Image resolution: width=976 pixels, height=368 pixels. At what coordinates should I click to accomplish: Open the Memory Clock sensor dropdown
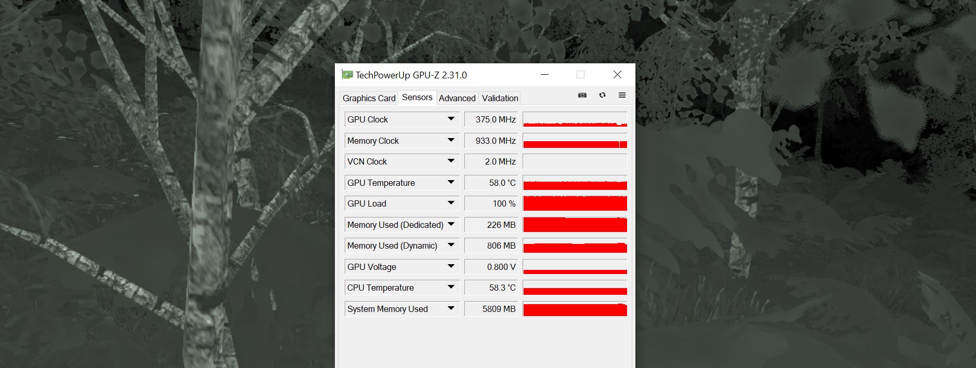tap(451, 141)
